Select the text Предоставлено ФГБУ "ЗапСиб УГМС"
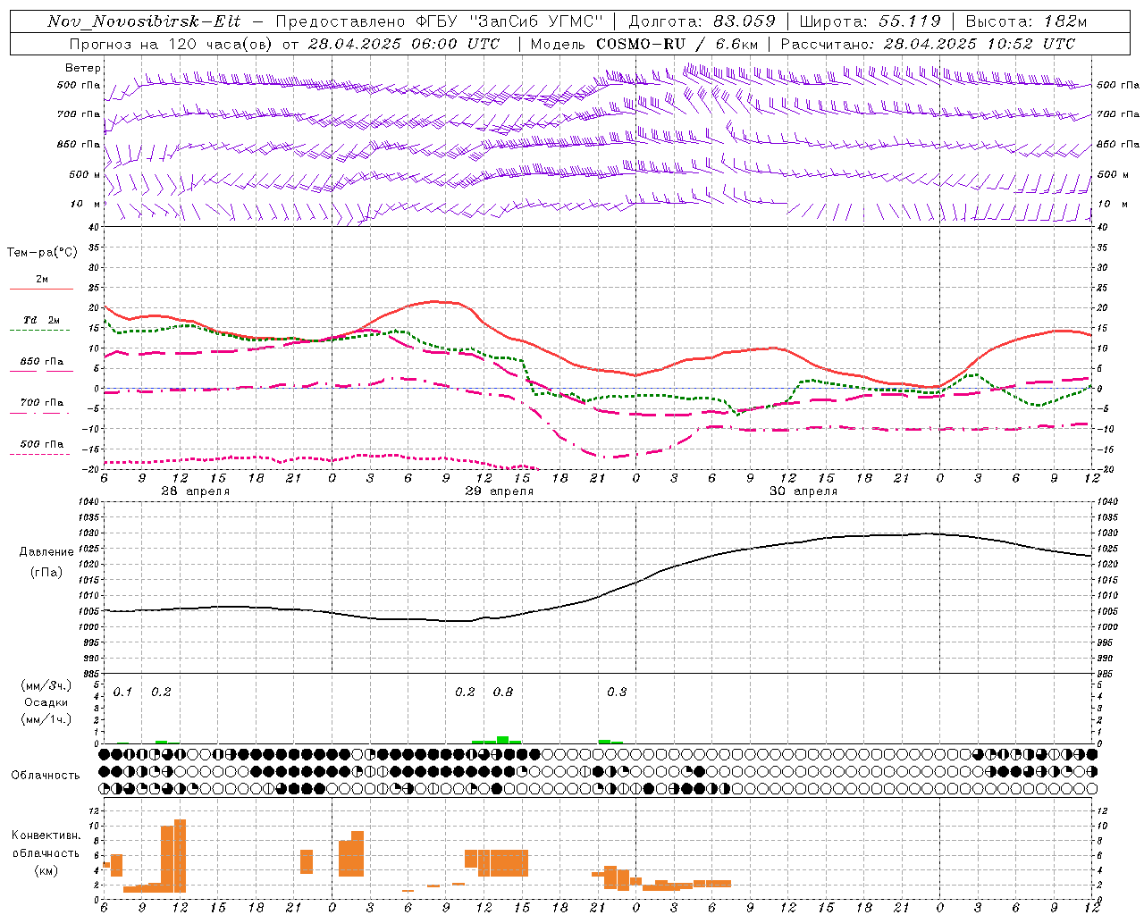 [440, 21]
